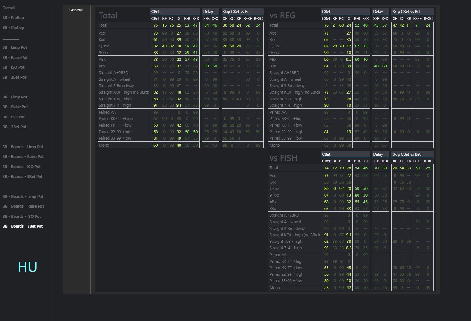This screenshot has height=321, width=471.
Task: Go to BB - Preflop page
Action: tap(13, 27)
